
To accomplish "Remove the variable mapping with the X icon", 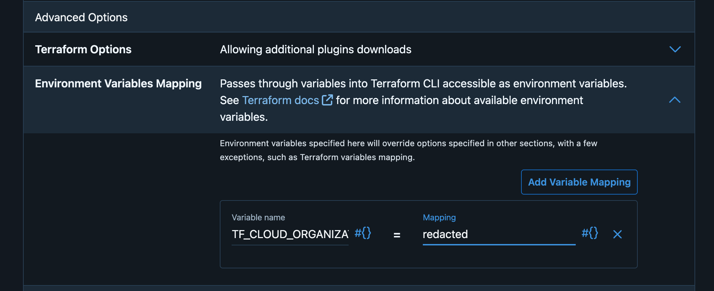I will point(617,234).
